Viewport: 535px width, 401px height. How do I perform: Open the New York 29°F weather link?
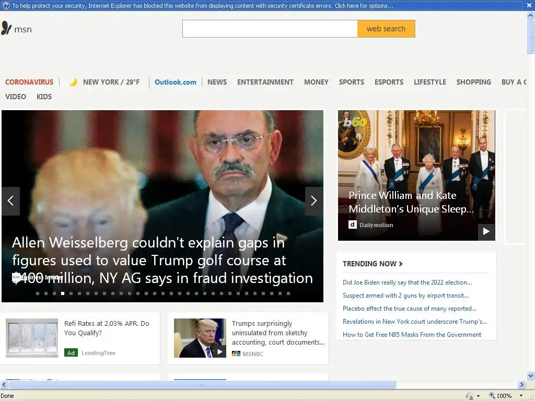pyautogui.click(x=111, y=82)
